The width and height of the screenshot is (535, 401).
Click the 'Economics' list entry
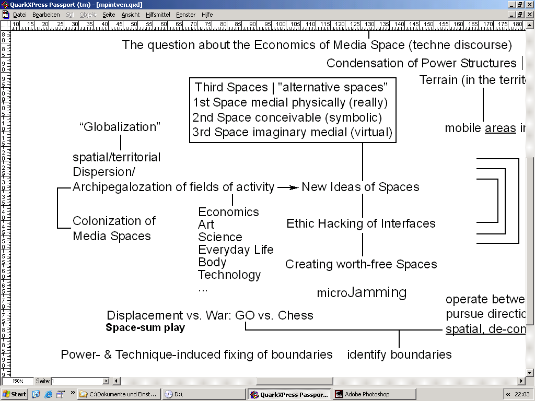[x=229, y=212]
